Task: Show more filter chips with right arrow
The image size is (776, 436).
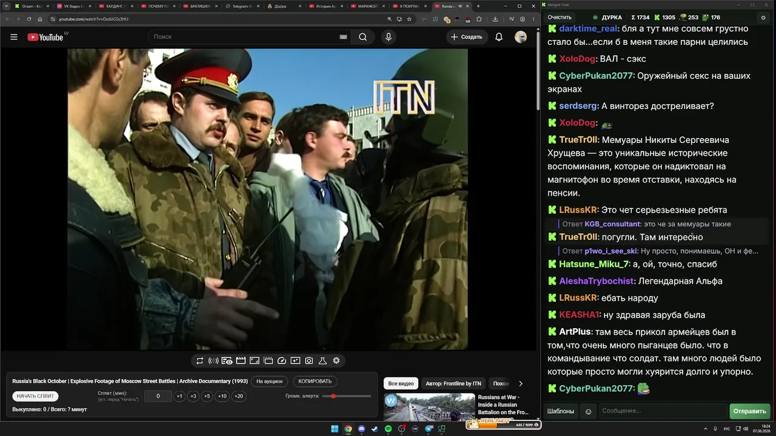Action: pyautogui.click(x=520, y=383)
